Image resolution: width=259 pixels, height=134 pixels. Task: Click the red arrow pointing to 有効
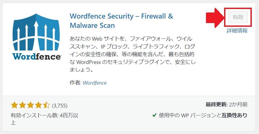215,18
